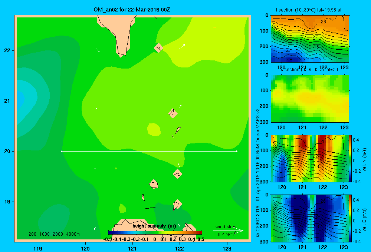Click the "200" depth contour legend entry
This screenshot has height=252, width=371.
pyautogui.click(x=32, y=234)
